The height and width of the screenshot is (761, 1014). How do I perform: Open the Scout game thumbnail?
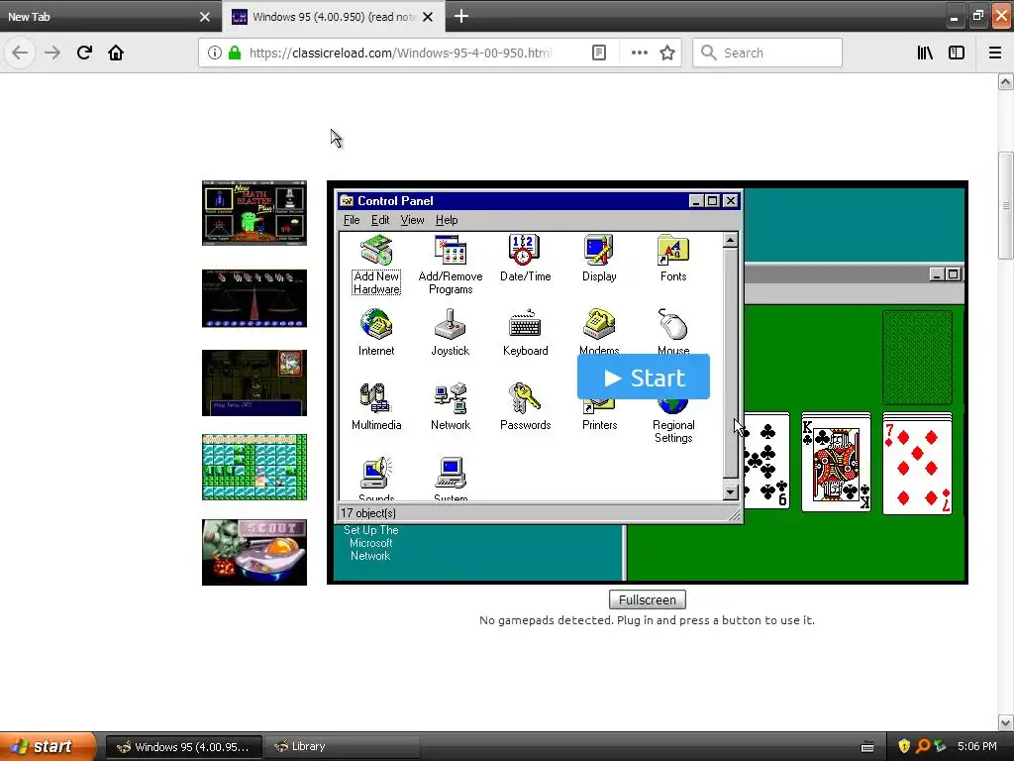[254, 552]
